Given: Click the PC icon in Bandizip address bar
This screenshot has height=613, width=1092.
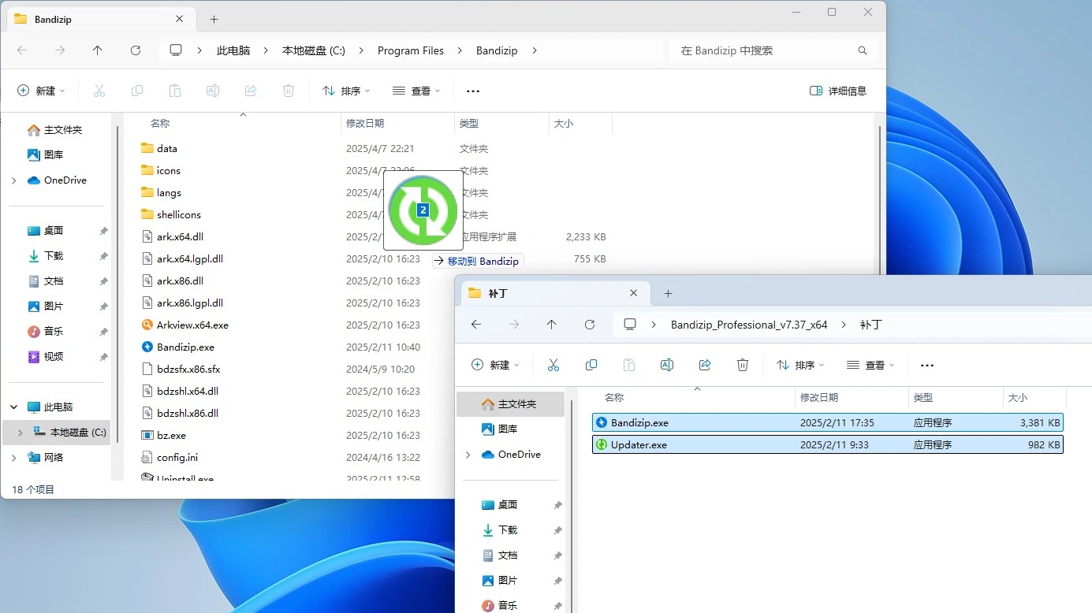Looking at the screenshot, I should coord(176,50).
